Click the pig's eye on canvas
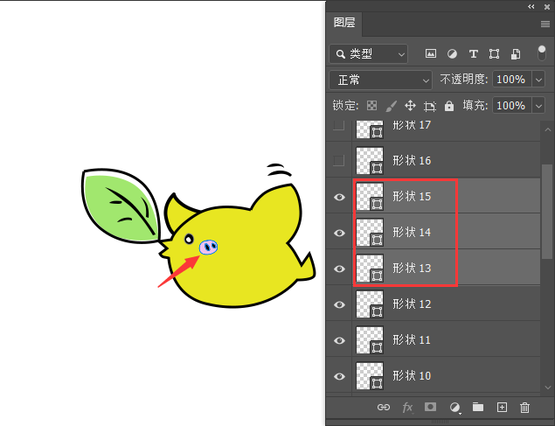This screenshot has width=555, height=426. click(x=189, y=240)
